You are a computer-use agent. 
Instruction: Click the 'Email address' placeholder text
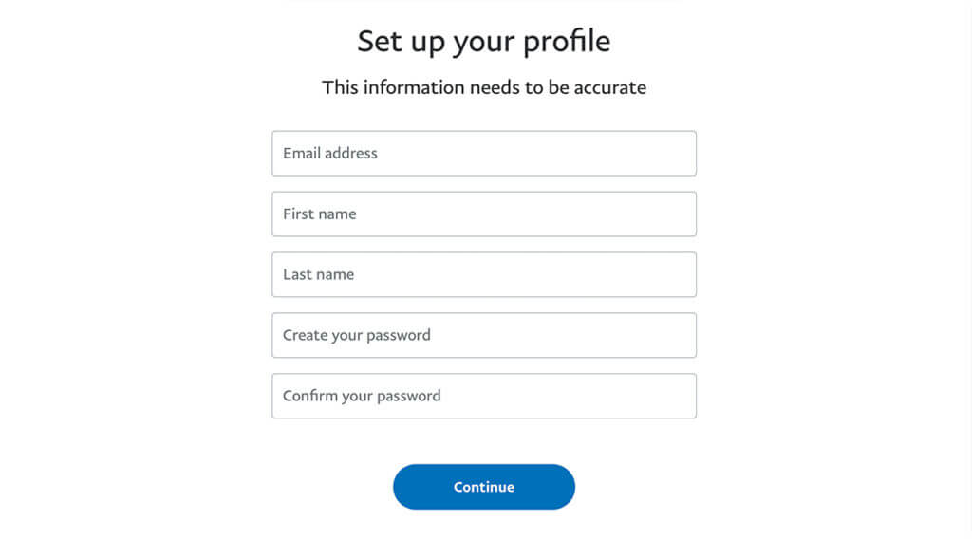coord(329,153)
